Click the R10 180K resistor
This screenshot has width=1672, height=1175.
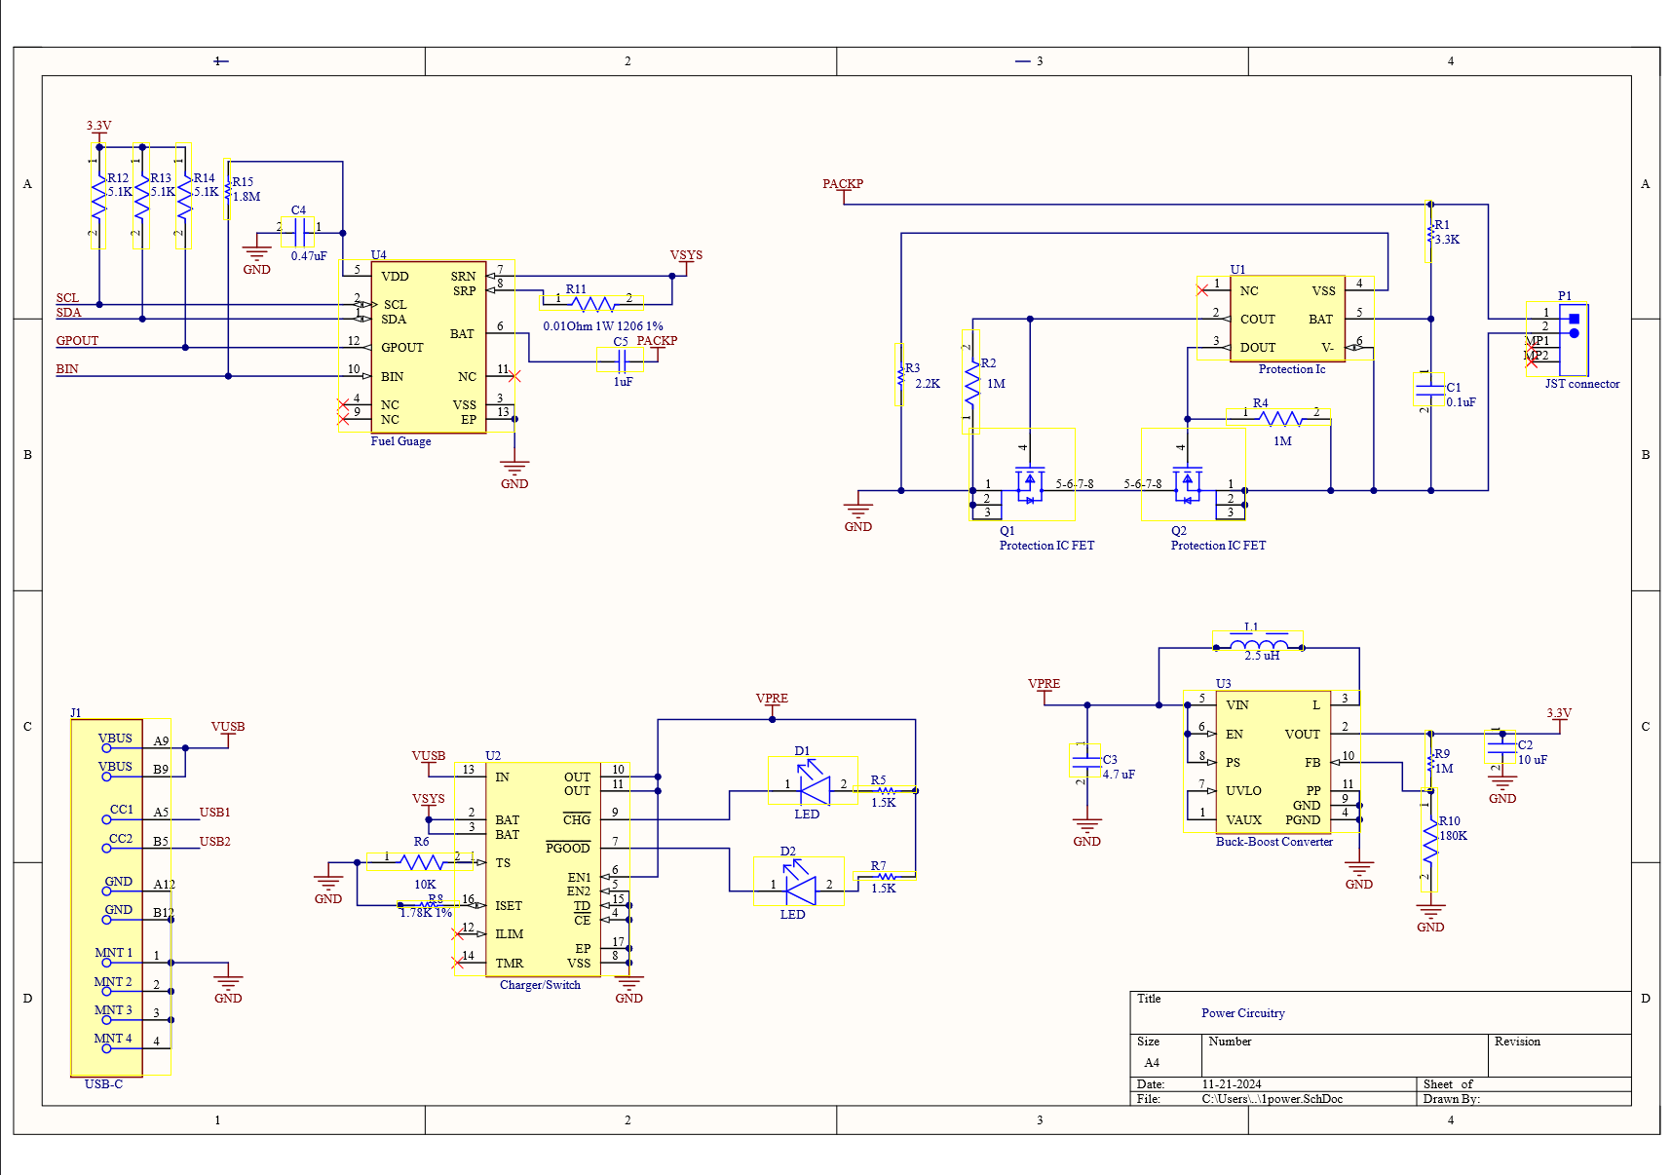[x=1429, y=840]
